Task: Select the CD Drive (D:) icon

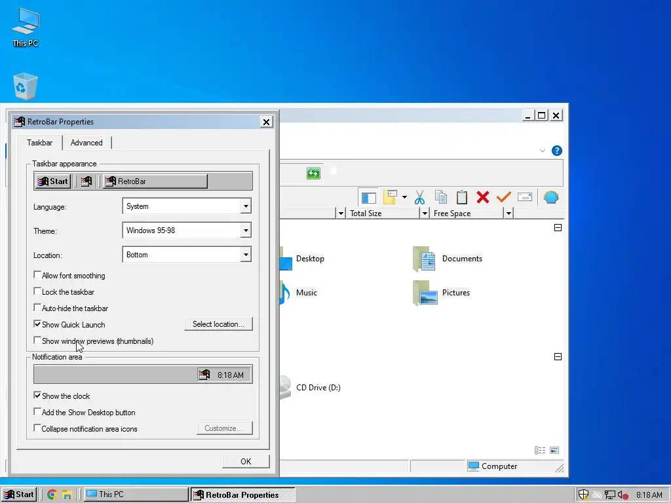Action: click(x=285, y=388)
